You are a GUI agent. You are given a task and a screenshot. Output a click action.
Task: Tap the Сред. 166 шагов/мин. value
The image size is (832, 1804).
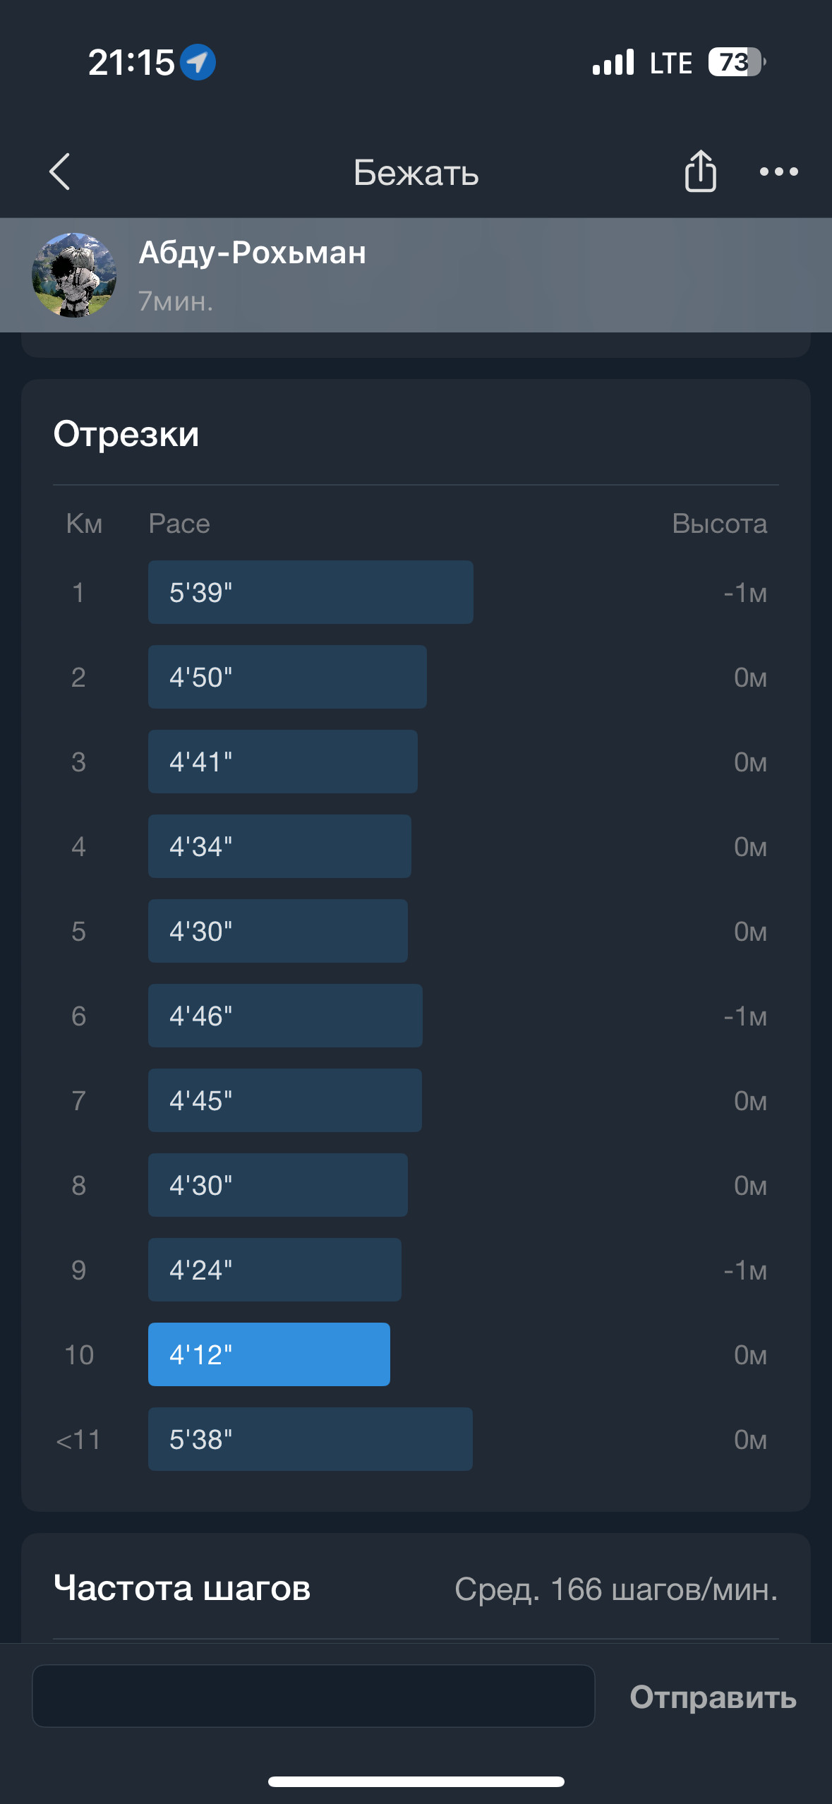click(616, 1589)
